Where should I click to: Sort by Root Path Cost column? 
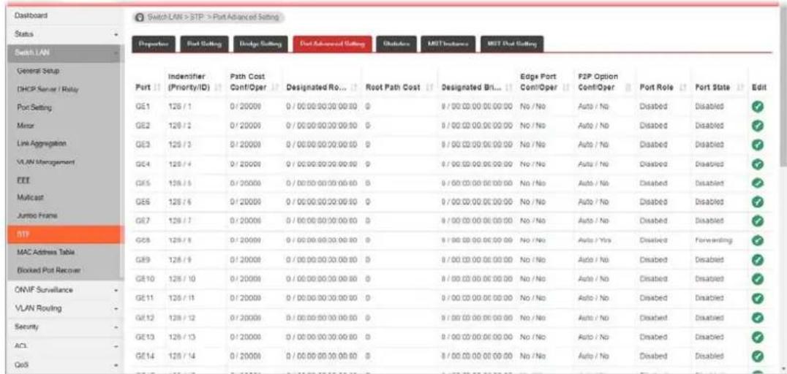(x=428, y=87)
